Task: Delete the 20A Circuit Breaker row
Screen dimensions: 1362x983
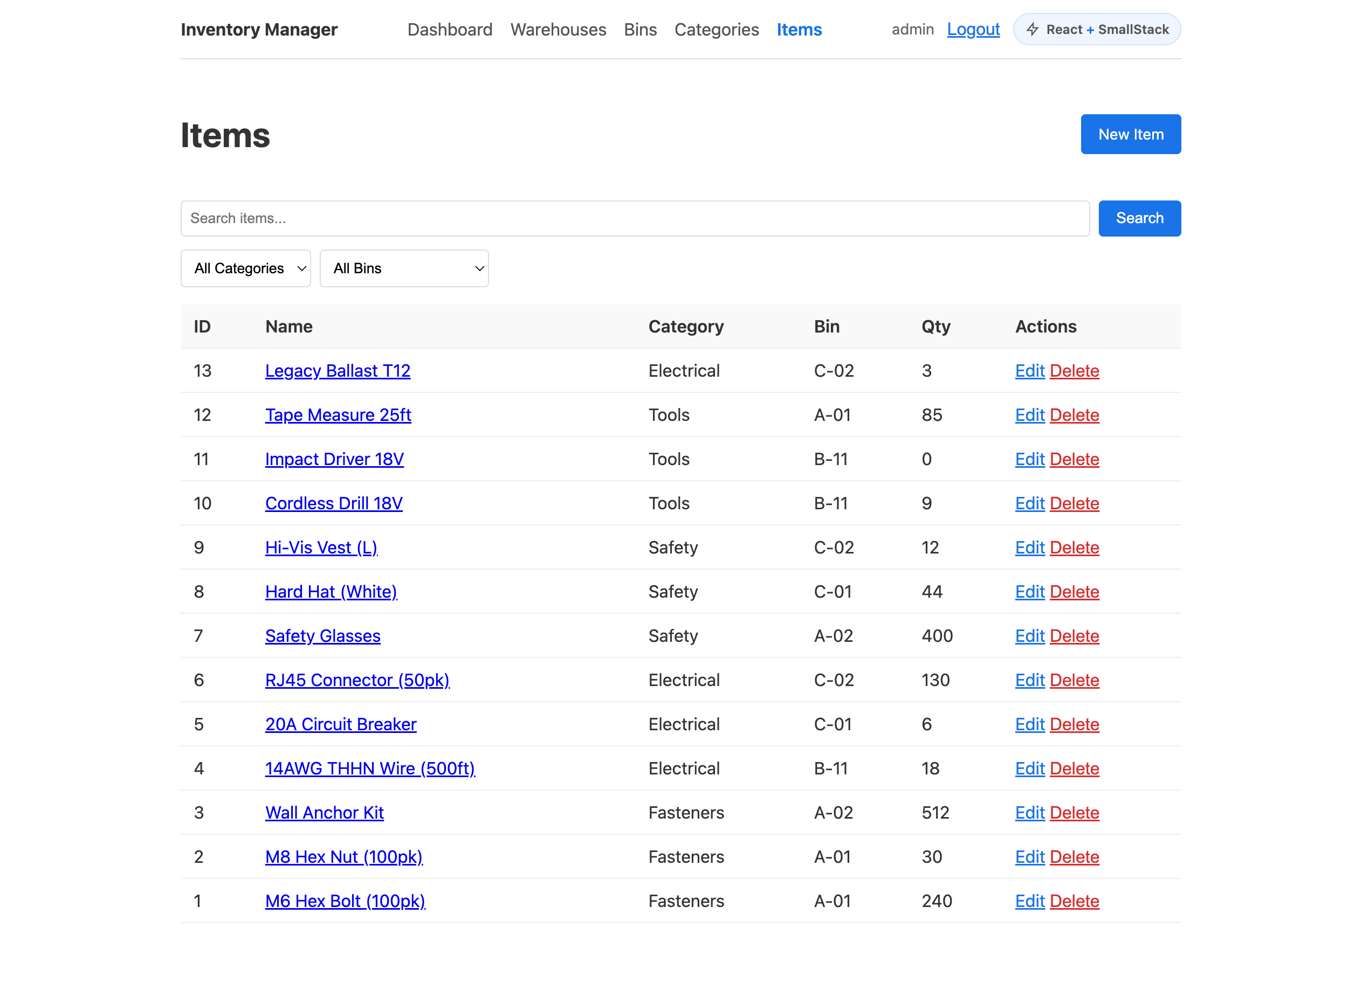Action: click(1075, 724)
